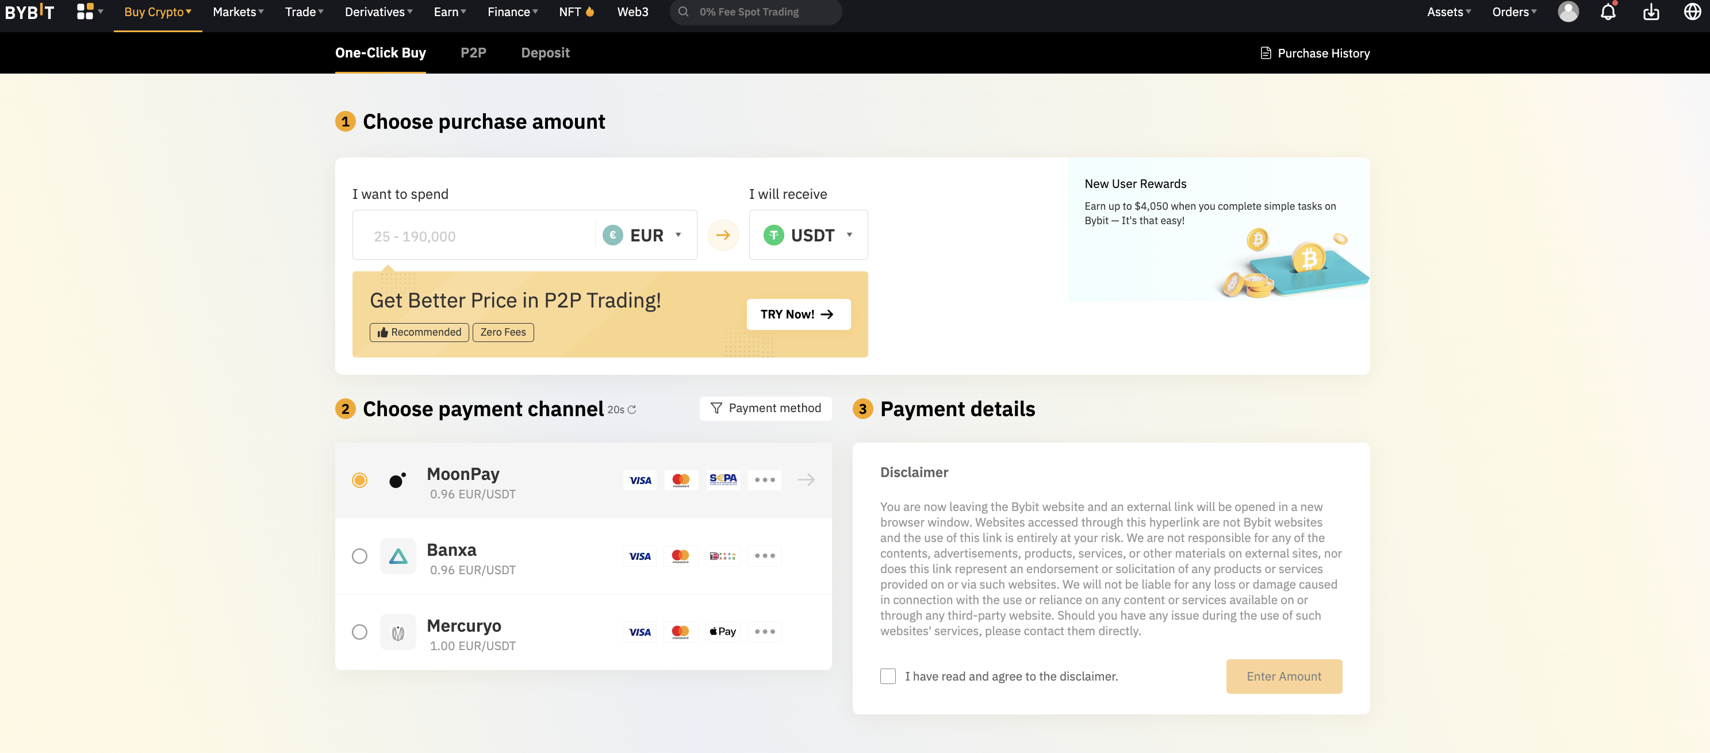Screen dimensions: 1710x753
Task: Select the Mercuryo payment channel radio
Action: coord(359,632)
